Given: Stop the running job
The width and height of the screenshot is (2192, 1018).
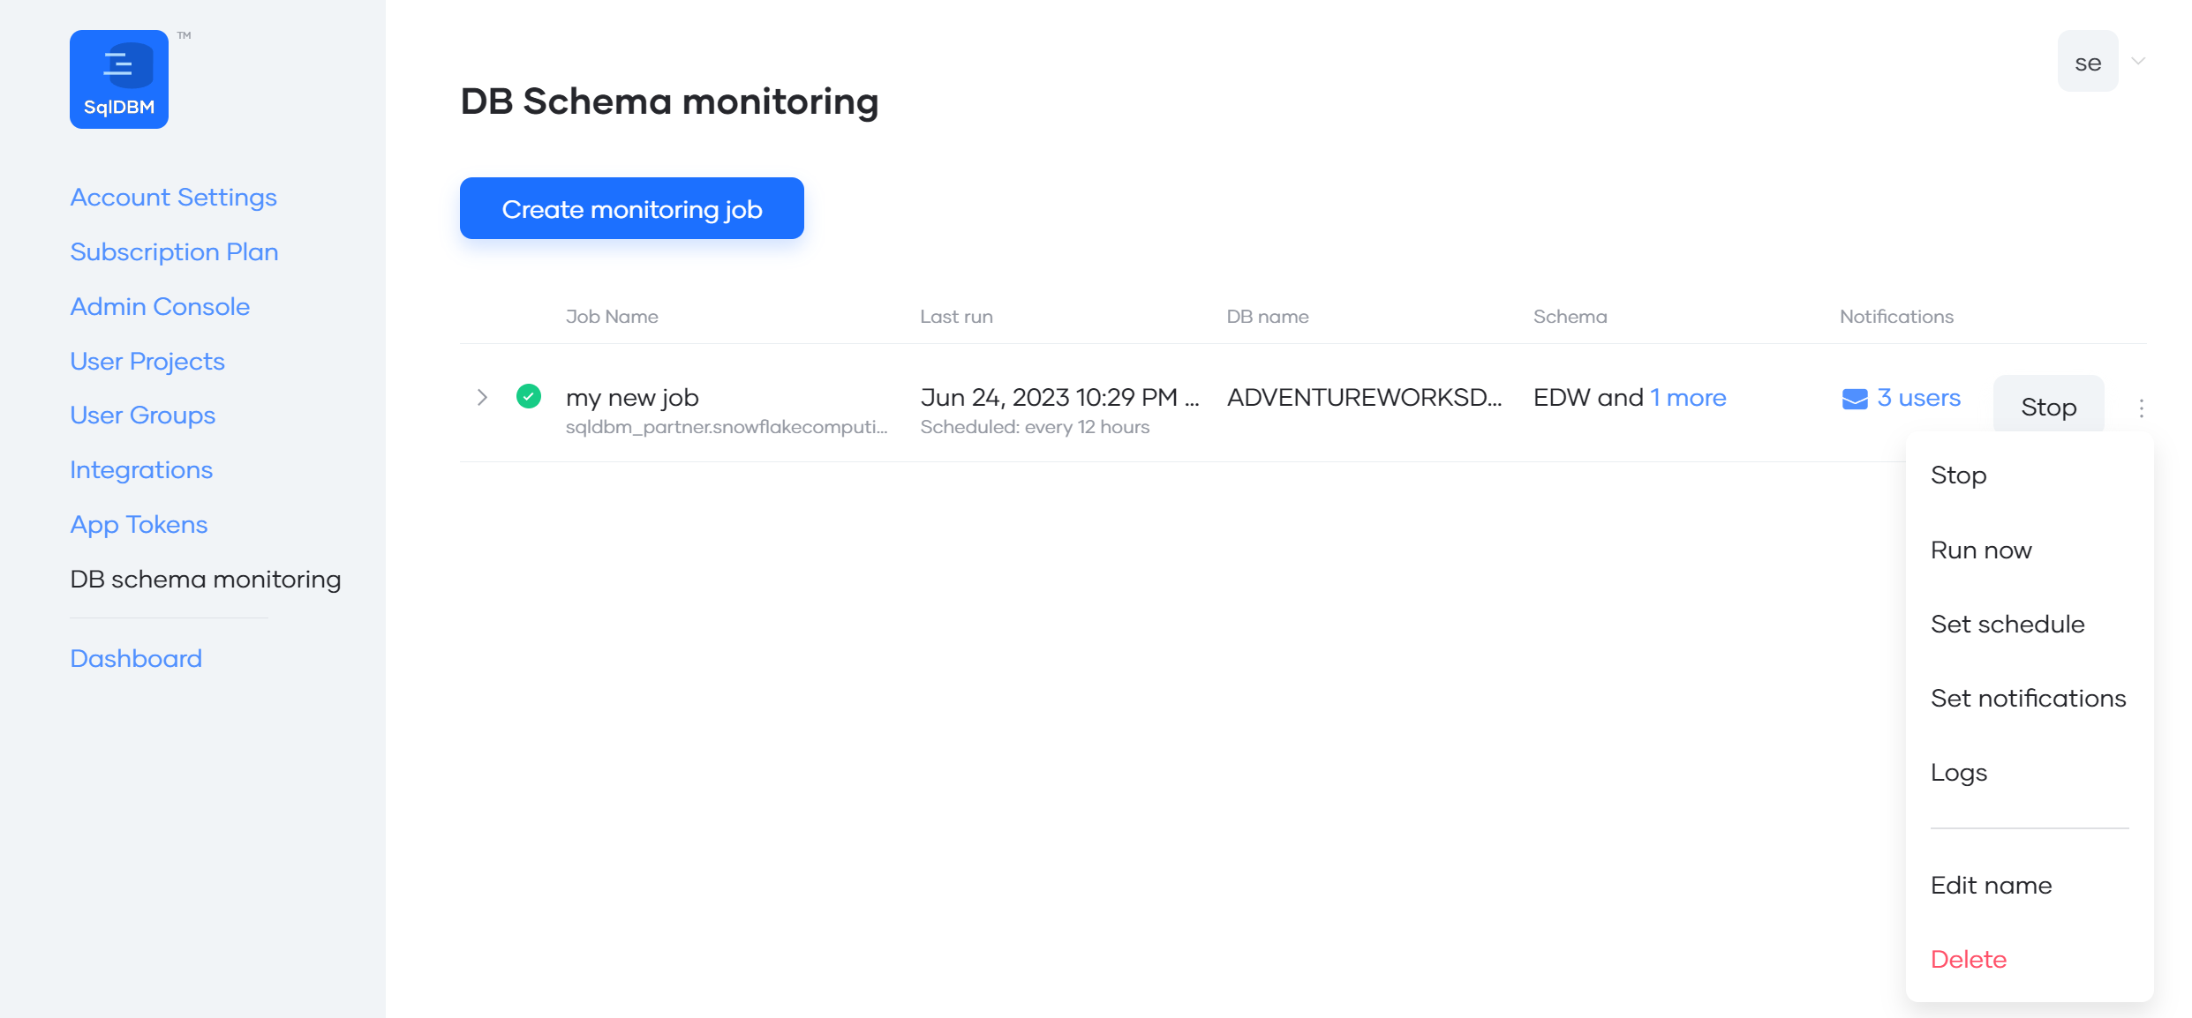Looking at the screenshot, I should click(x=2047, y=406).
